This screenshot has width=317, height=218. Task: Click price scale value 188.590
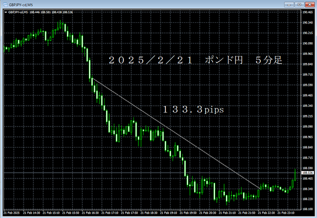(308, 168)
